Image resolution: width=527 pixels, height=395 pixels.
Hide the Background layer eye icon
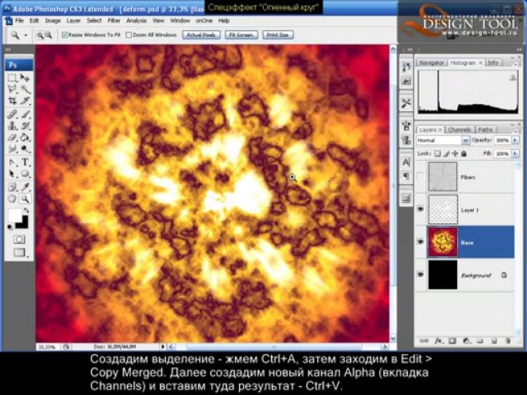click(420, 275)
